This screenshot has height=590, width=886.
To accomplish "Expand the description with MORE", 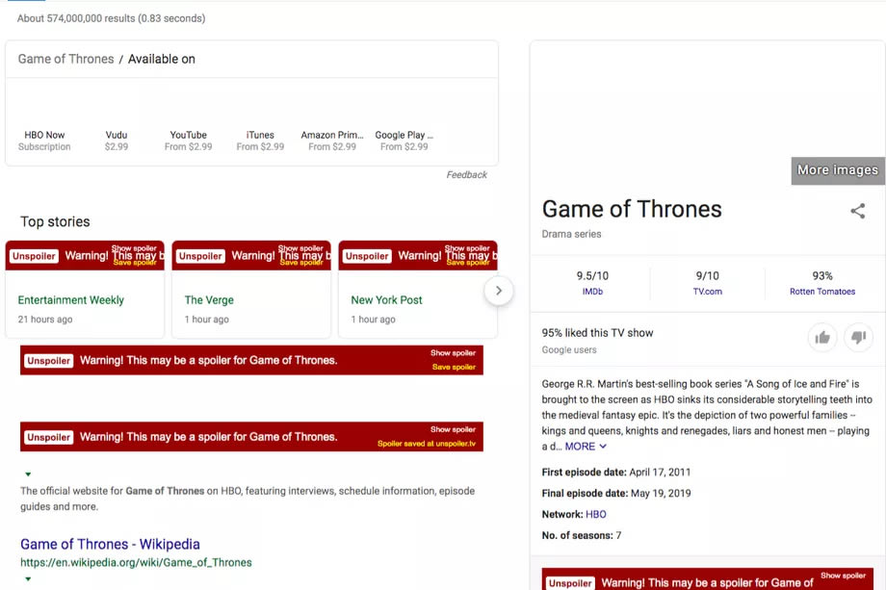I will (x=586, y=447).
